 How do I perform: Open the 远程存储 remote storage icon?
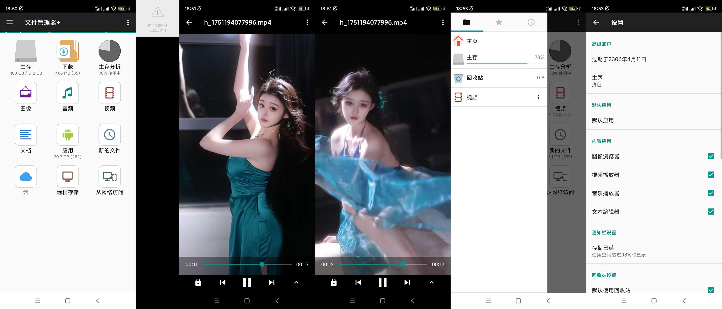point(68,177)
